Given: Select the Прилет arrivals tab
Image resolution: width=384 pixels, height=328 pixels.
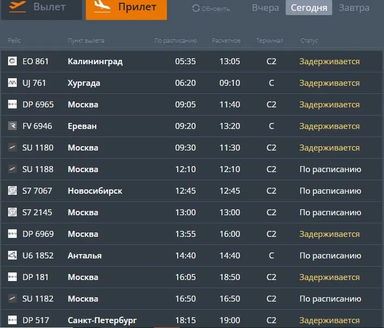Looking at the screenshot, I should pos(126,9).
